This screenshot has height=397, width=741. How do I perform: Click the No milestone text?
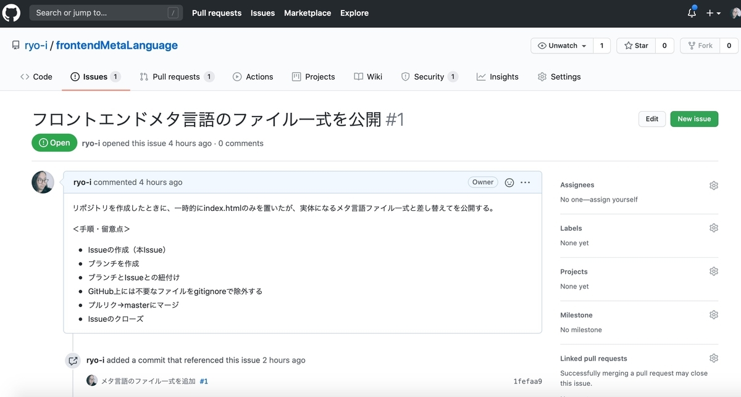point(581,330)
